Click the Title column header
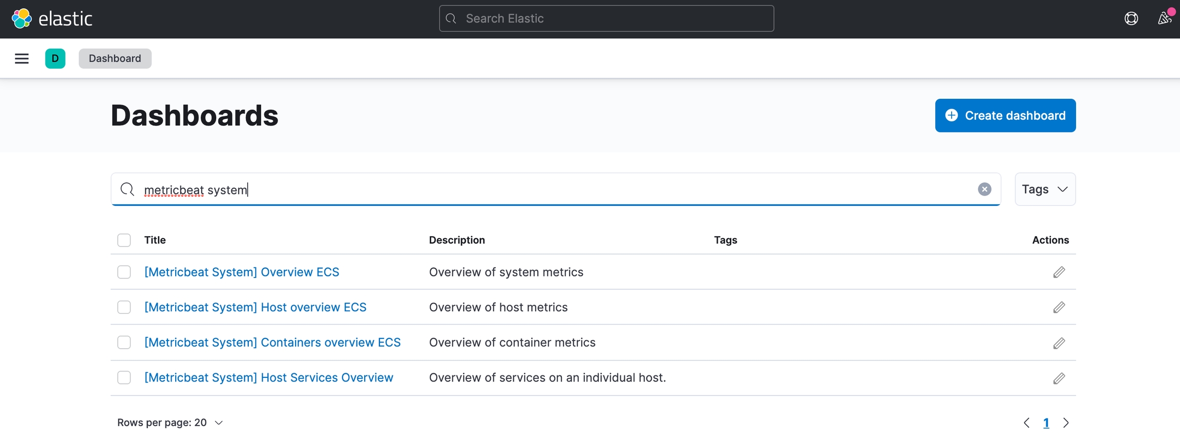1180x447 pixels. point(155,240)
